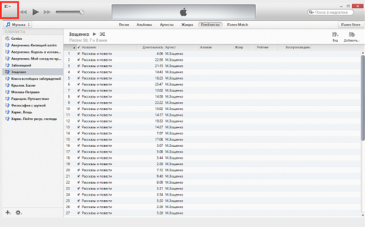Screen dimensions: 365x227
Task: Select track 22 with duration 8:09
Action: 212,182
